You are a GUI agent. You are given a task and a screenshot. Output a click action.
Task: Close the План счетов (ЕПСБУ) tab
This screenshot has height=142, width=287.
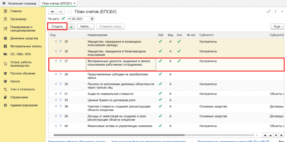(75, 3)
